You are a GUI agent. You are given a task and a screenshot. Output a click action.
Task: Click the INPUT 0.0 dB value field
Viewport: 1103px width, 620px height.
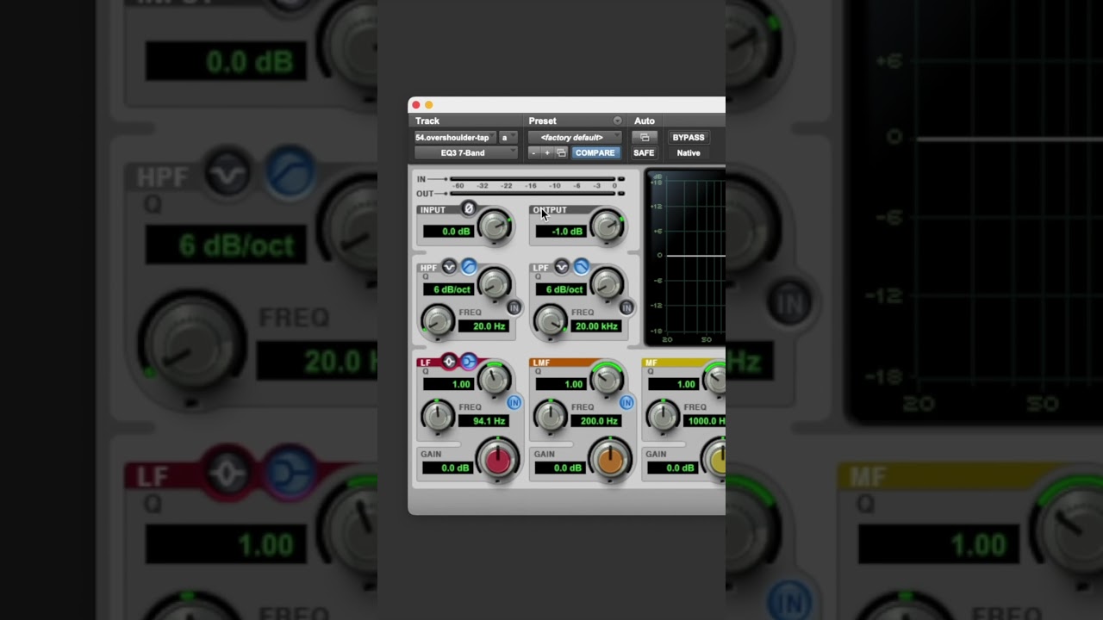click(x=448, y=232)
